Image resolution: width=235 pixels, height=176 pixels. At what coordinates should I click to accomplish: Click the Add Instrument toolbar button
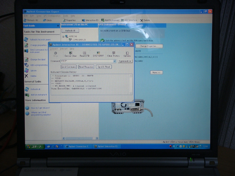pos(110,20)
